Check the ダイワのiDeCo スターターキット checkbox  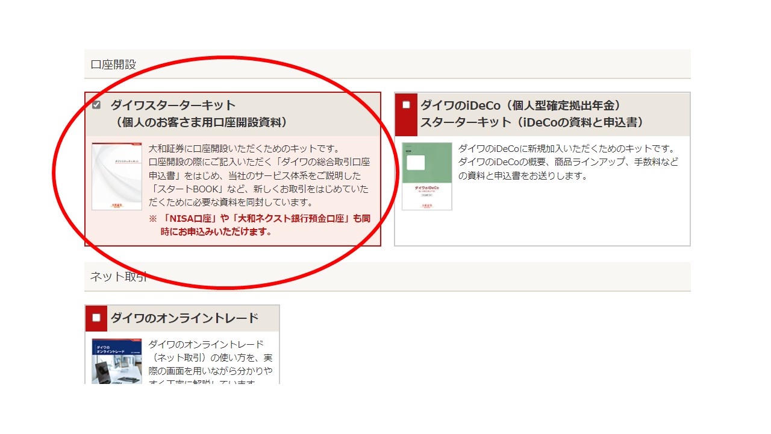(x=406, y=105)
